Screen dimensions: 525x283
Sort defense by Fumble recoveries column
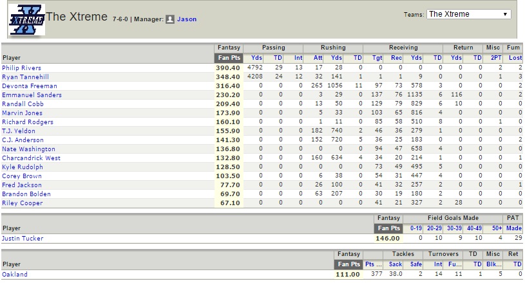(455, 264)
